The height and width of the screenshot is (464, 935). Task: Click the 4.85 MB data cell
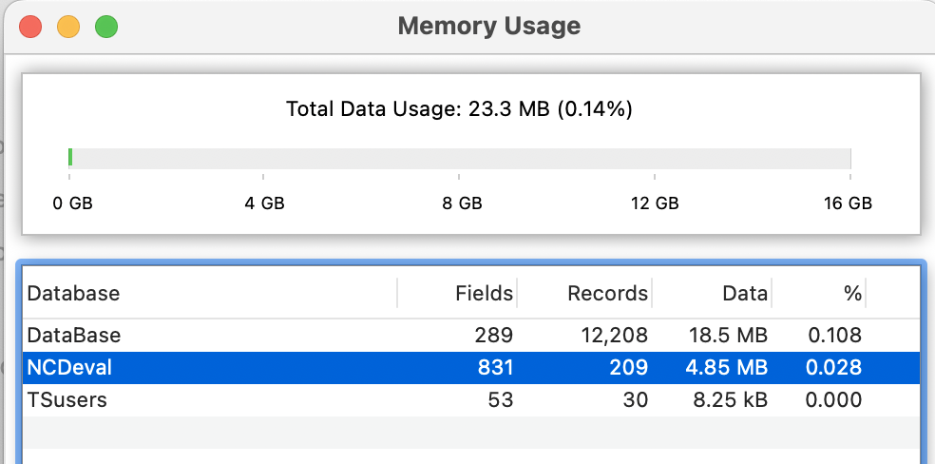pos(728,367)
